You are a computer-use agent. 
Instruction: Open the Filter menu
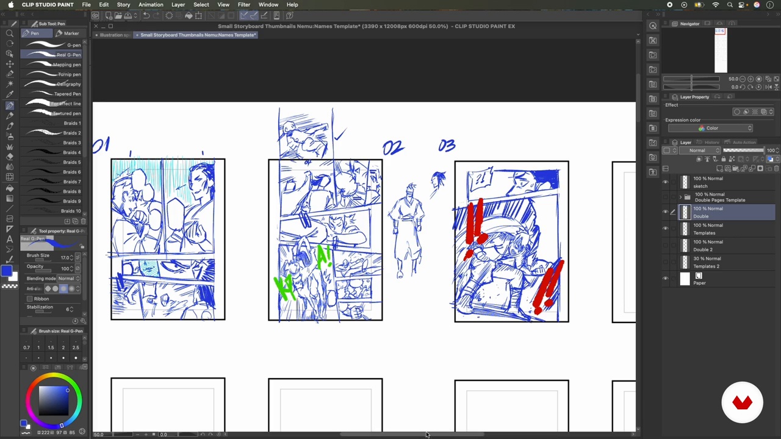243,5
